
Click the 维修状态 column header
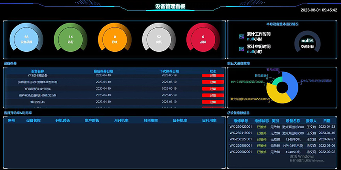[262, 121]
